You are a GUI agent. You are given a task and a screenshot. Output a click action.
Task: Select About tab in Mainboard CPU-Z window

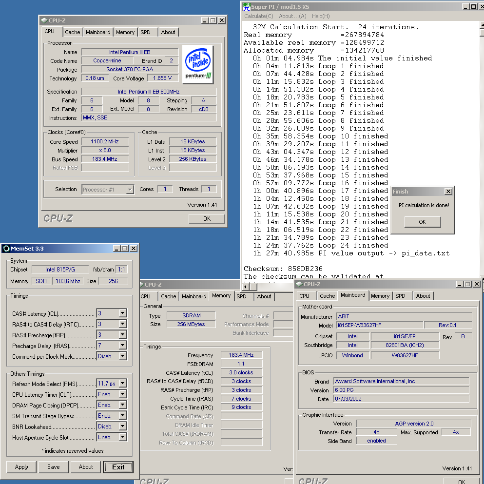(423, 296)
